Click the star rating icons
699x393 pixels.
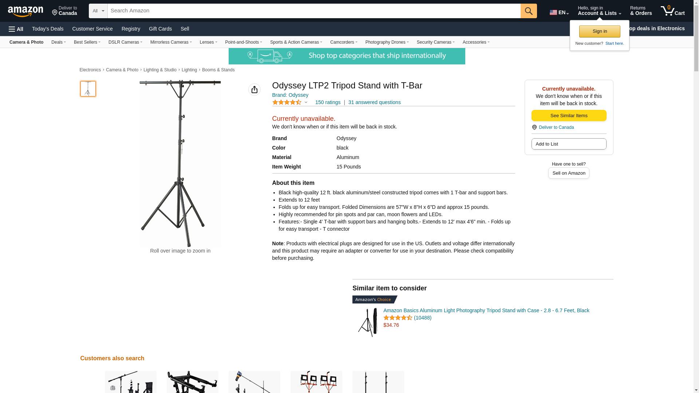coord(287,103)
